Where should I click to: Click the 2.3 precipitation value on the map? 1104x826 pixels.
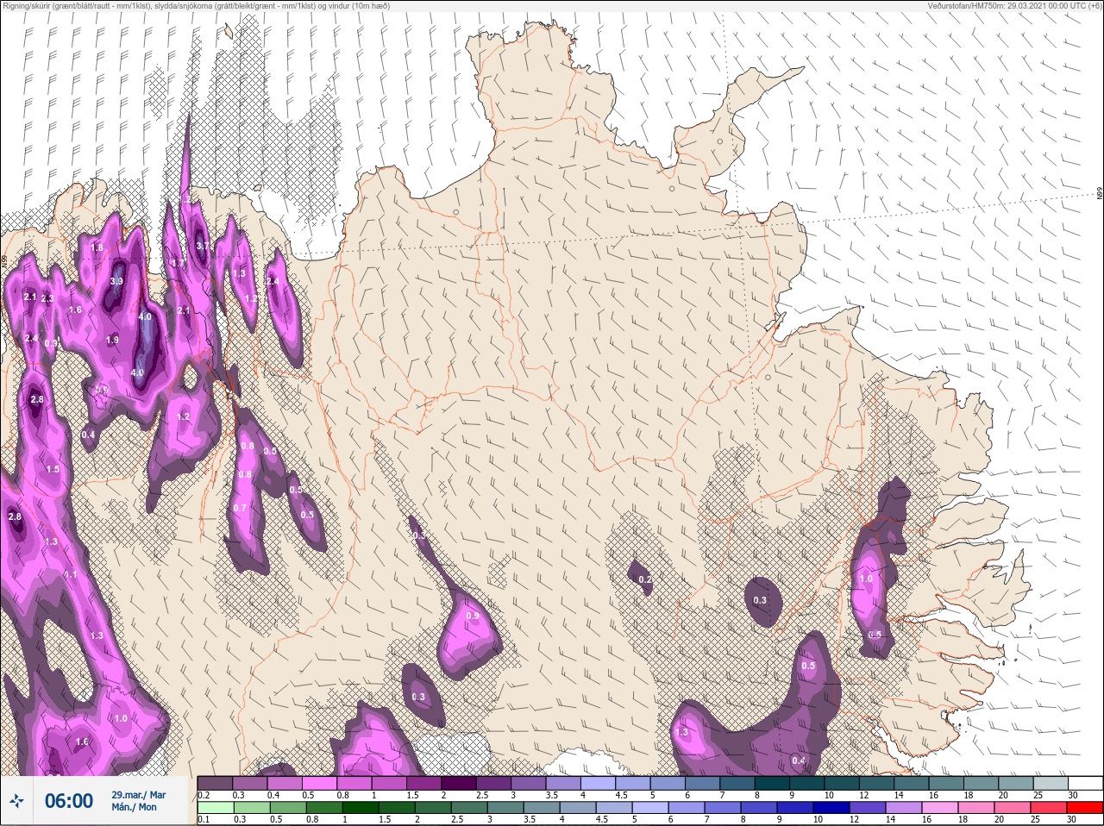point(47,299)
